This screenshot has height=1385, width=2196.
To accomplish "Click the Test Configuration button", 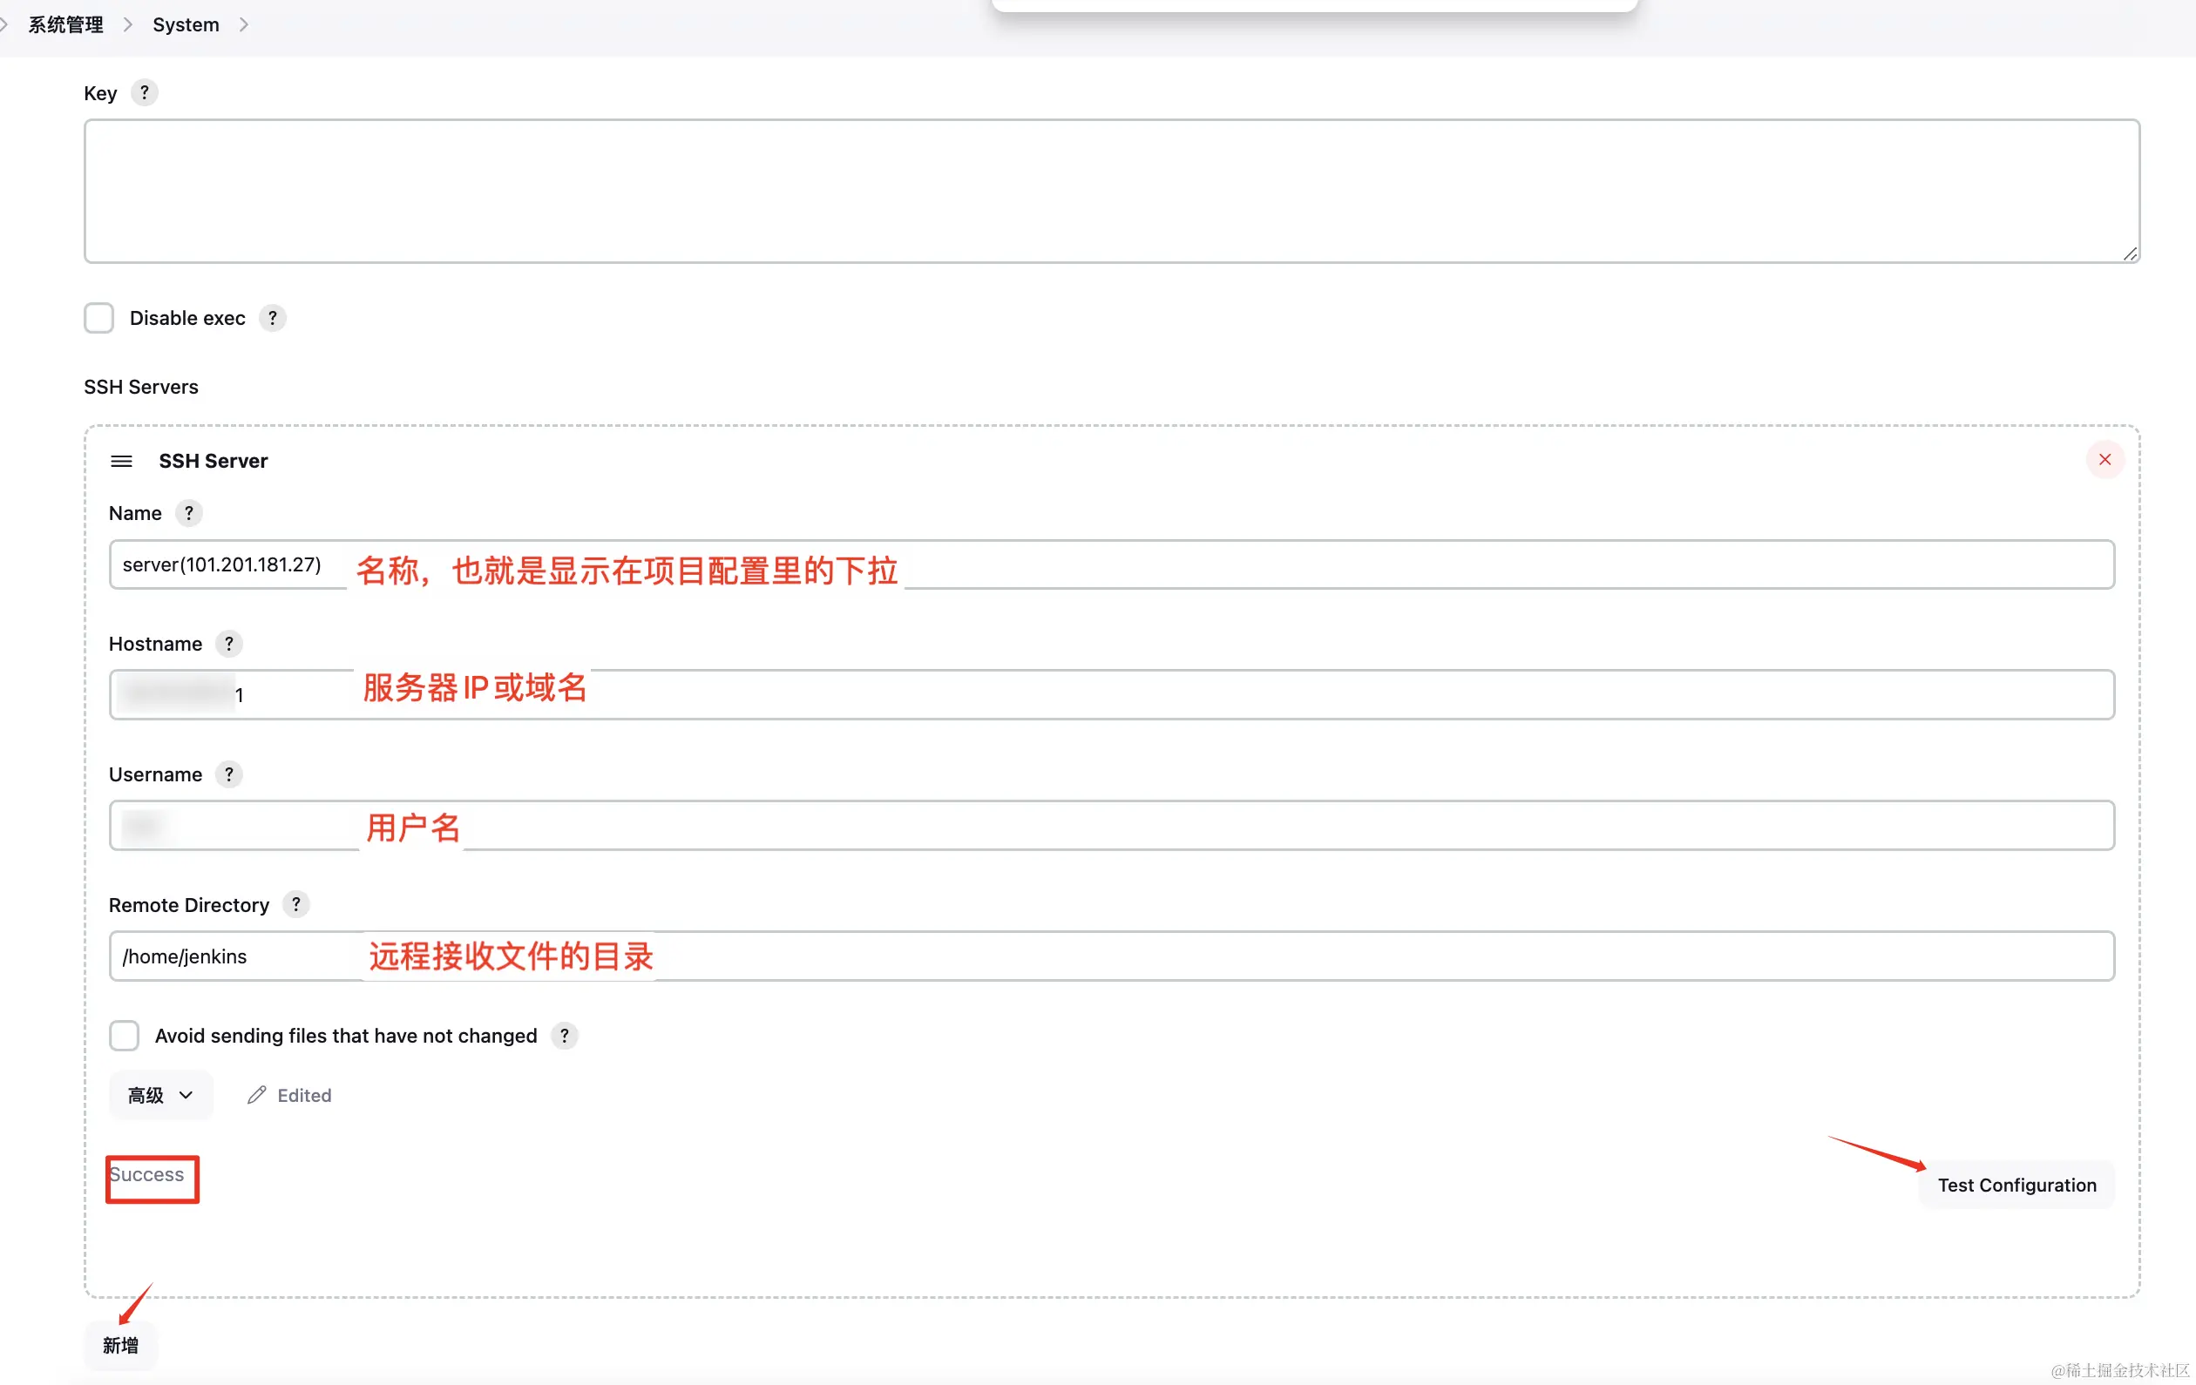I will [x=2016, y=1184].
